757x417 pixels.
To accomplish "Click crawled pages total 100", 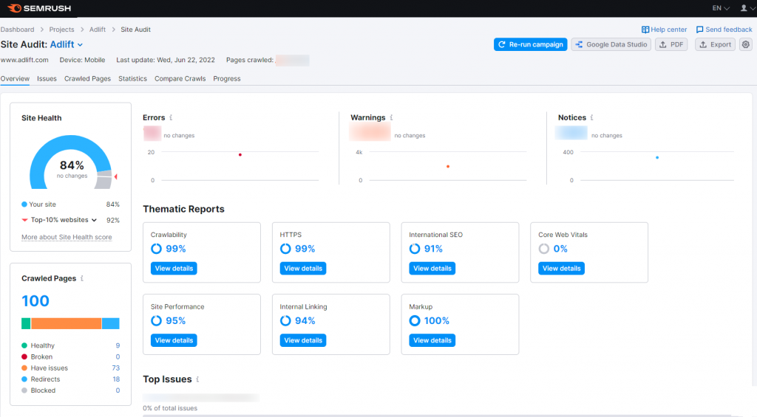I will (x=35, y=301).
